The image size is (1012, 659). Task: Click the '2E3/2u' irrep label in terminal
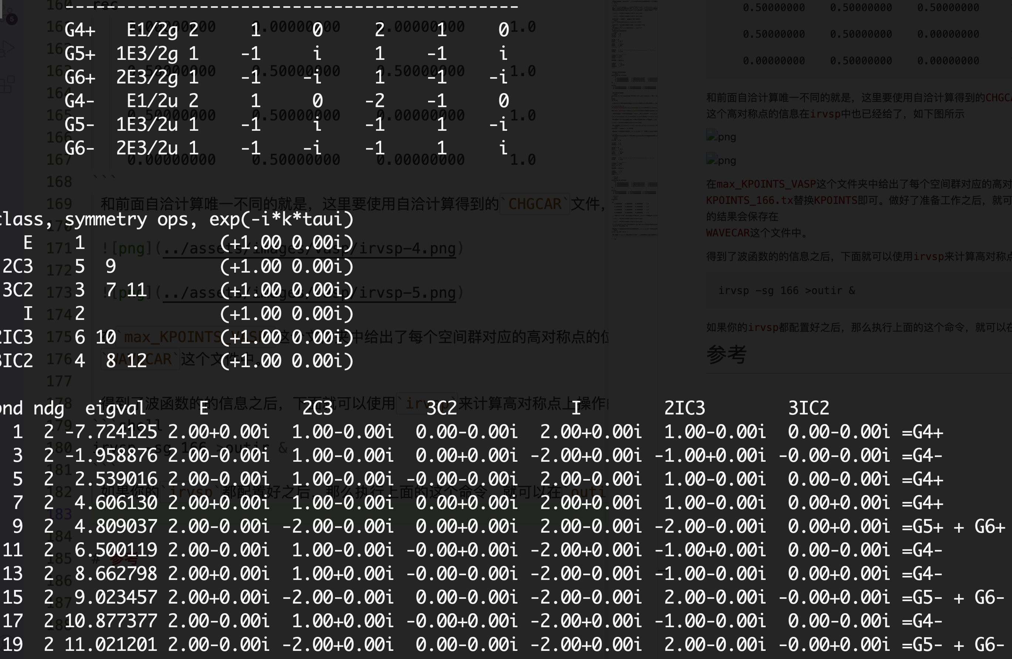click(147, 148)
